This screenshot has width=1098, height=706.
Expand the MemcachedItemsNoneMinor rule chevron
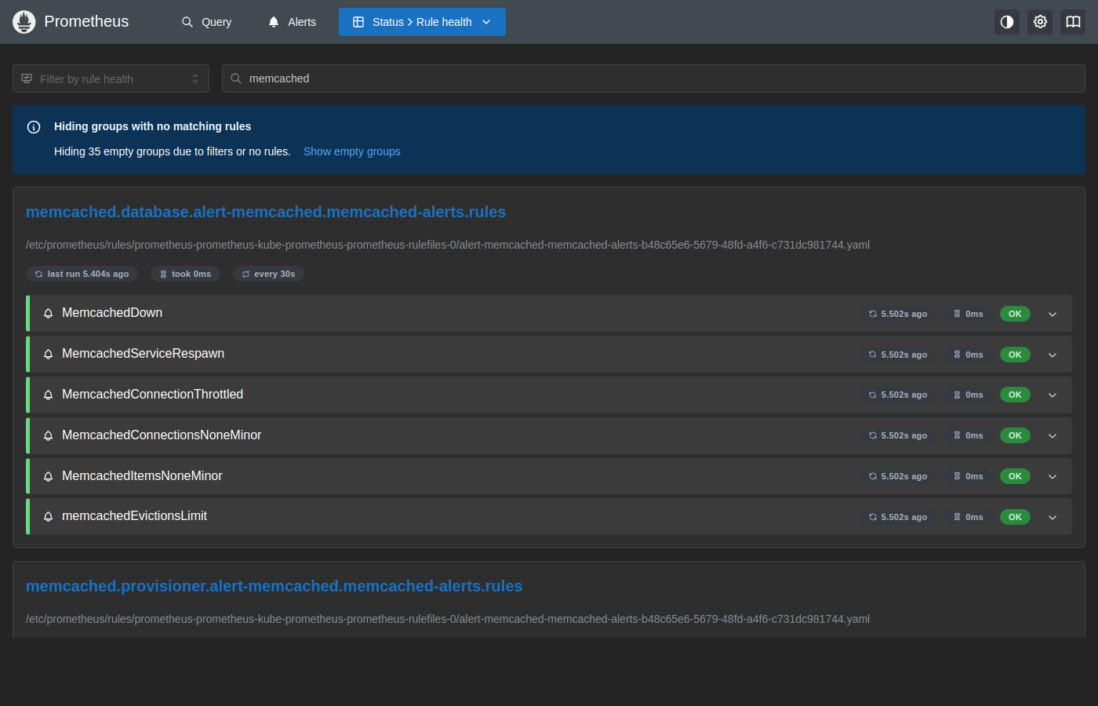1053,476
